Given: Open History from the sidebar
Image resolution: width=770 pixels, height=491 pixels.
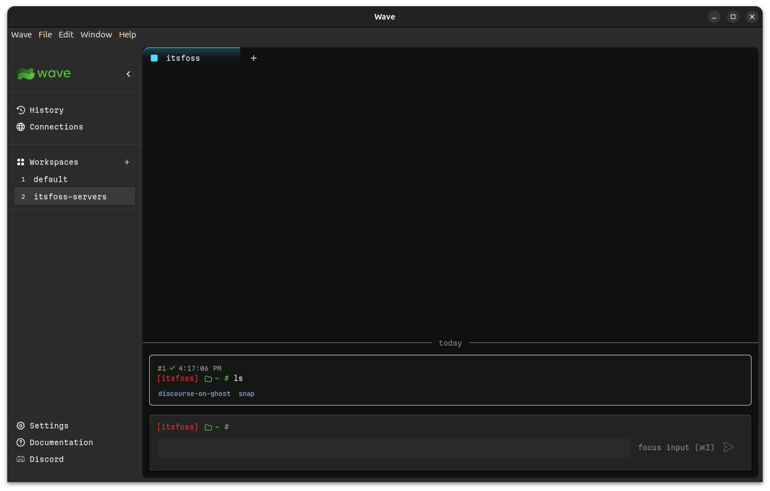Looking at the screenshot, I should 46,110.
